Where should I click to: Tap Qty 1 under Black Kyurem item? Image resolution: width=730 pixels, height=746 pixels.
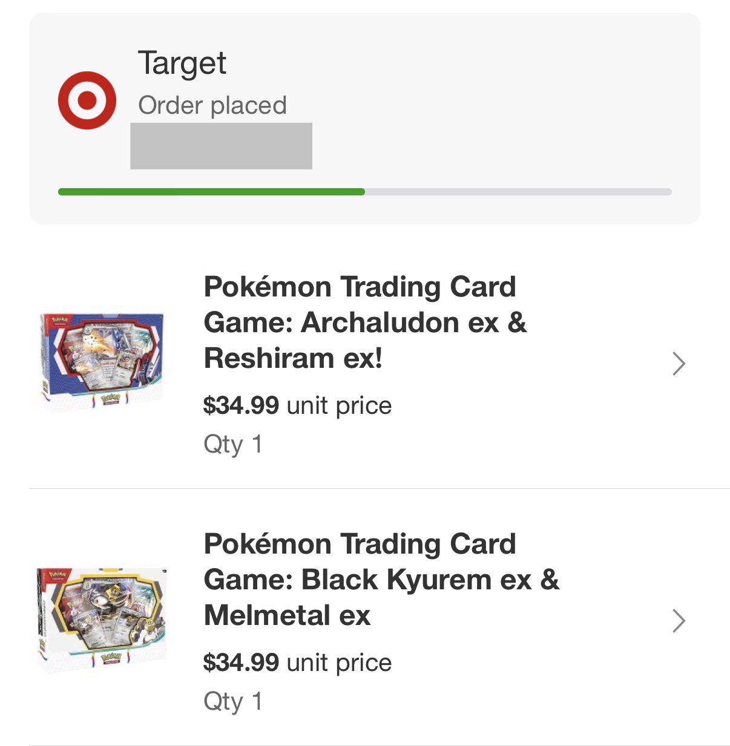tap(233, 702)
